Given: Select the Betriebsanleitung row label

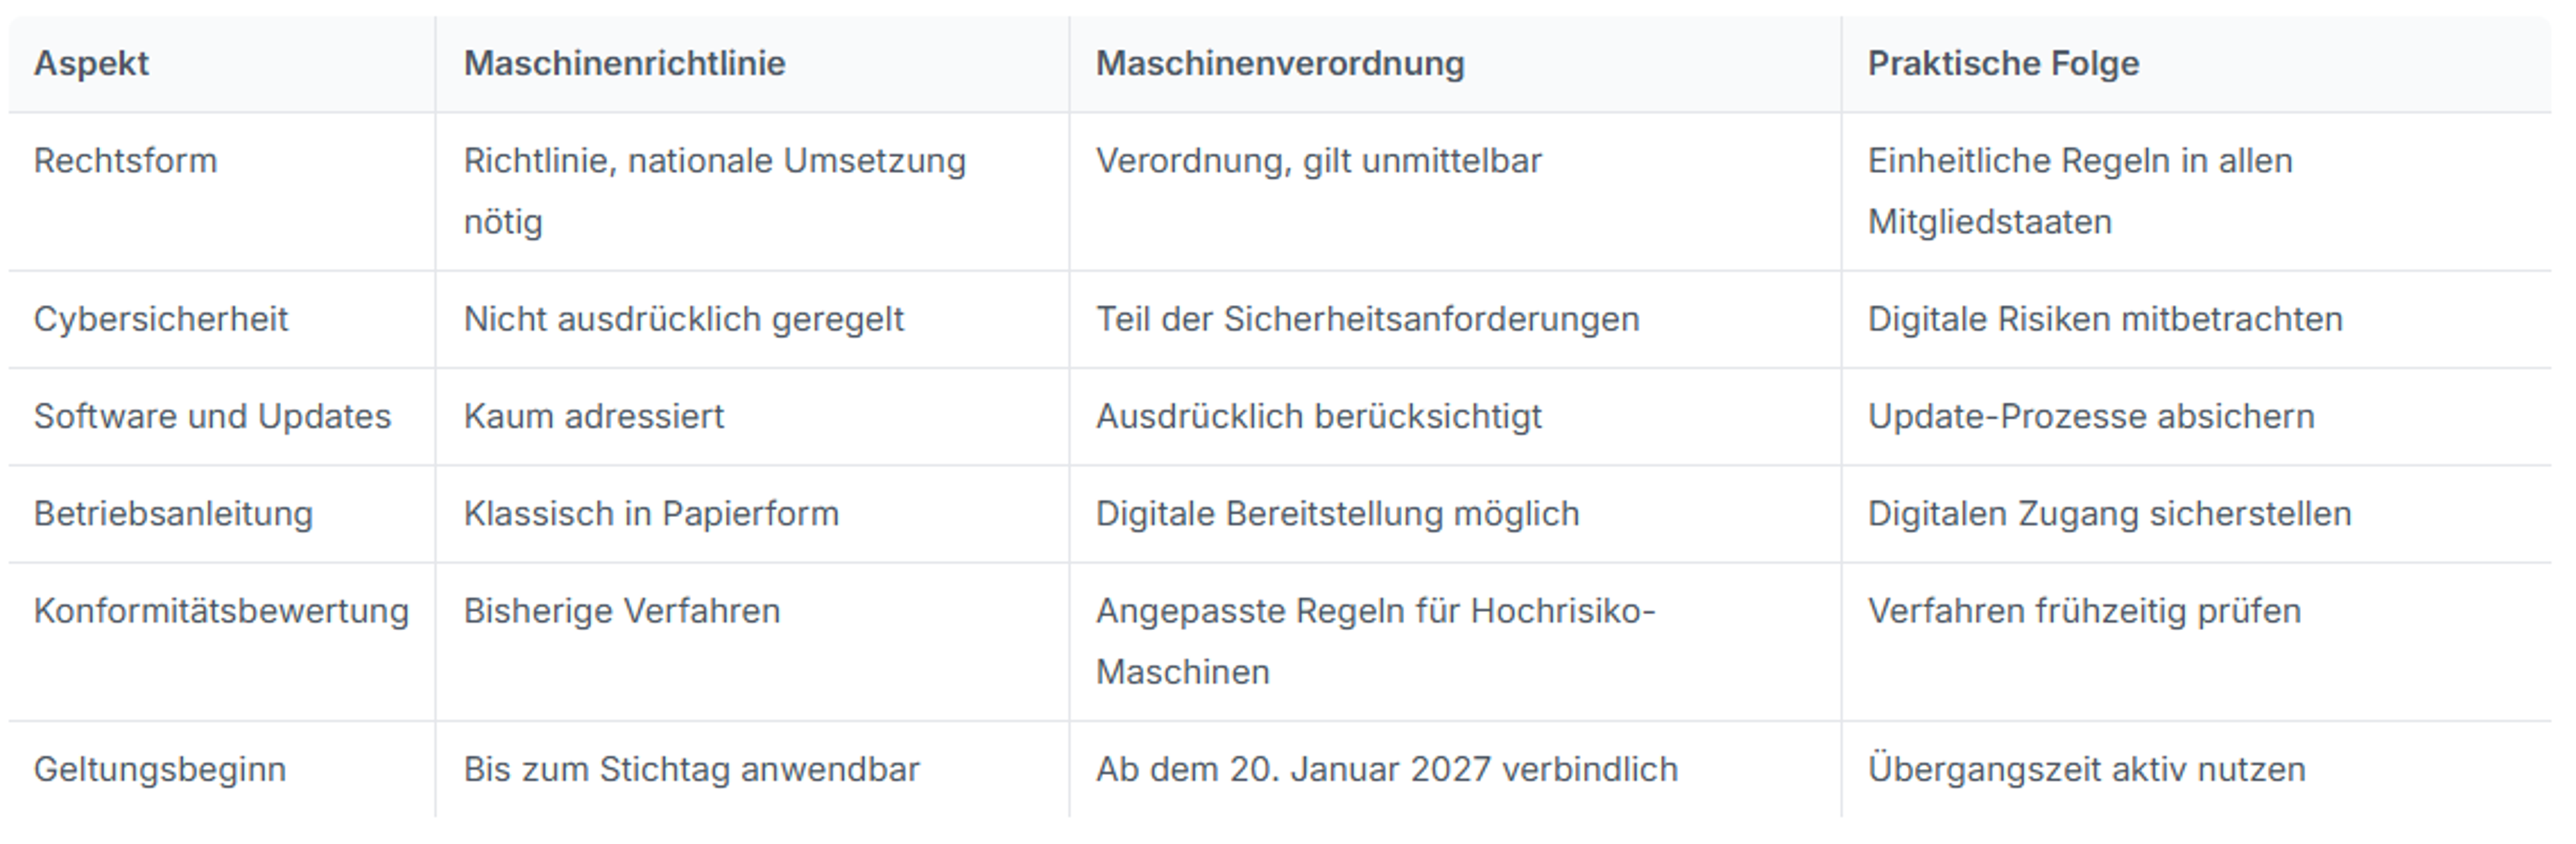Looking at the screenshot, I should click(x=173, y=514).
